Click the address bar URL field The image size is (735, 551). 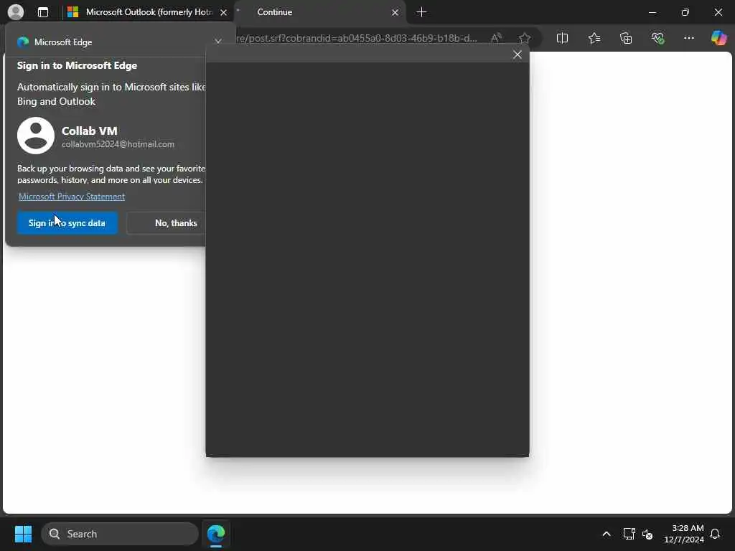(x=357, y=38)
